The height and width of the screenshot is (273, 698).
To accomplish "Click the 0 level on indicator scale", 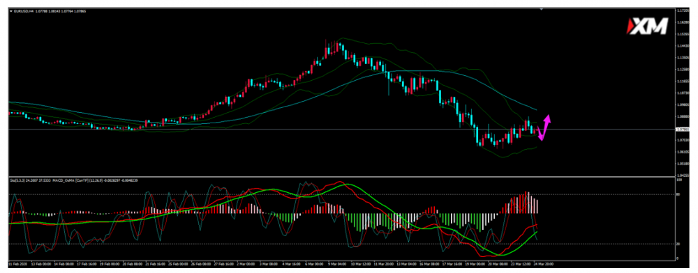I will point(677,258).
